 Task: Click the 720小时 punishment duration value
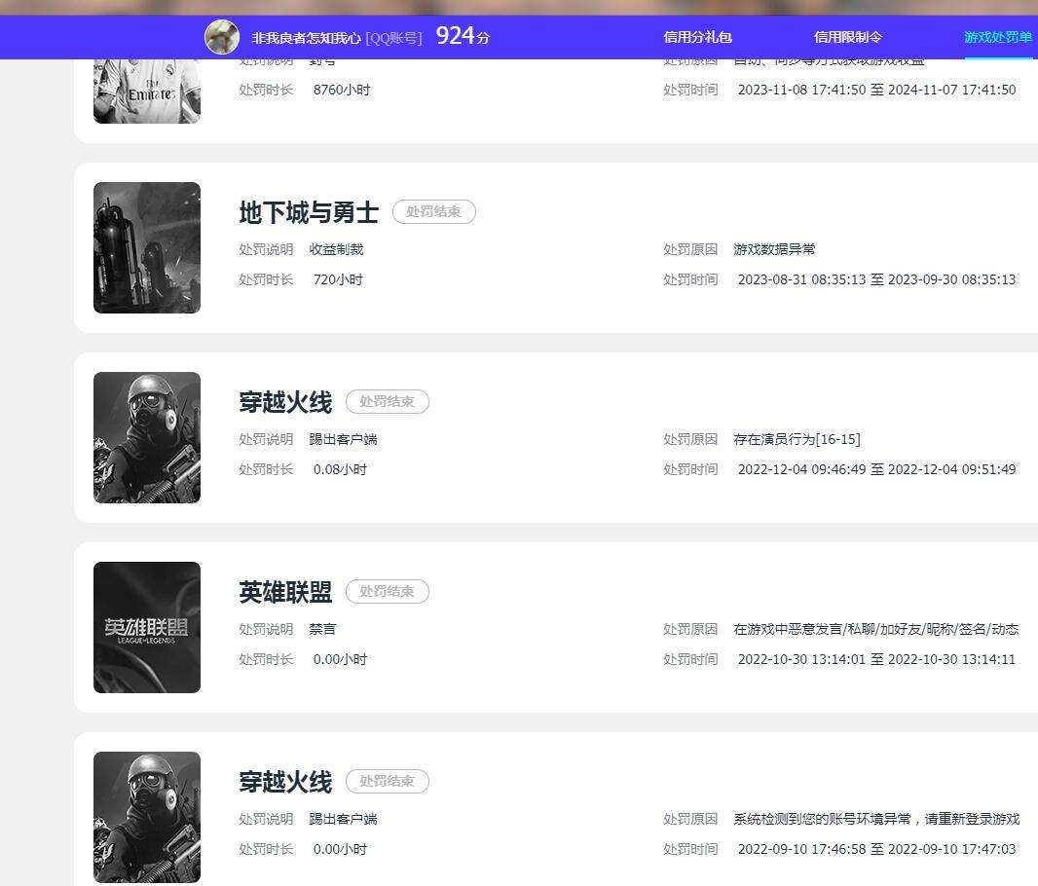[338, 279]
